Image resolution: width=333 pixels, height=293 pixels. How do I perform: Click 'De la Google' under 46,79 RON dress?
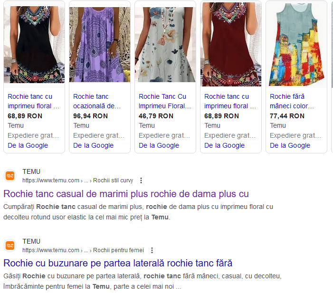tap(159, 145)
